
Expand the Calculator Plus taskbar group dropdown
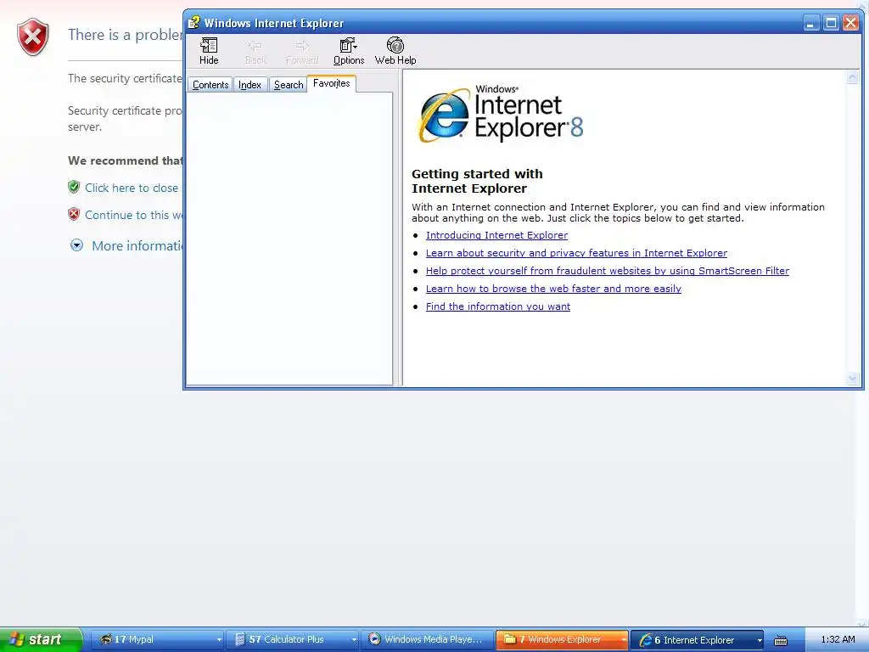pyautogui.click(x=354, y=640)
